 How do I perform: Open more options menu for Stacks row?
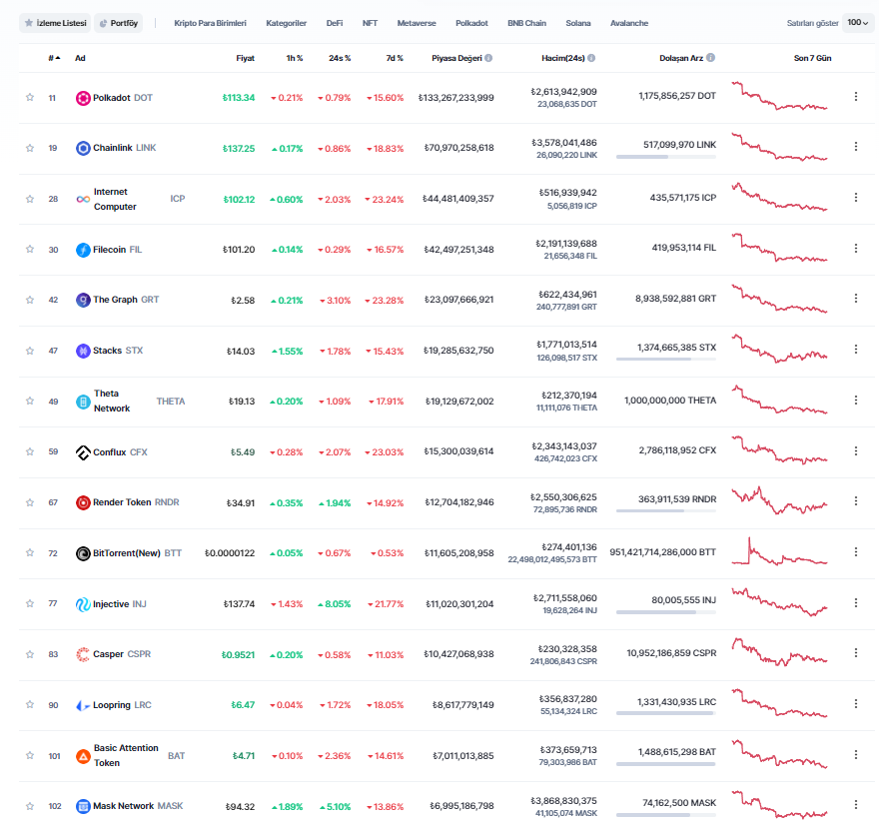[x=855, y=350]
